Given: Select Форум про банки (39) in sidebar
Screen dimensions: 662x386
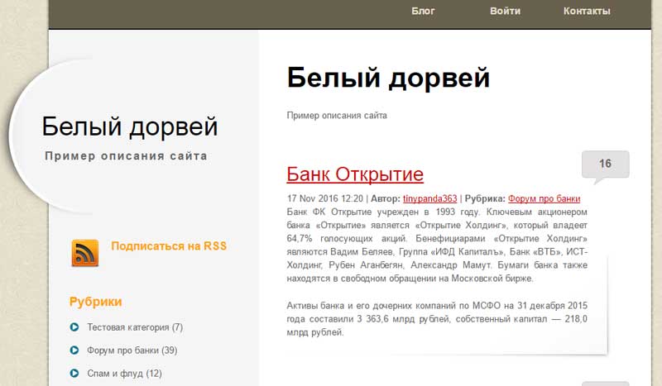Looking at the screenshot, I should [x=132, y=350].
